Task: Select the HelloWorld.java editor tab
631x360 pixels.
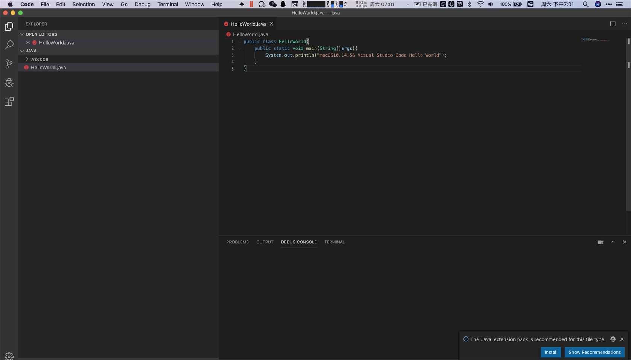Action: (x=248, y=24)
